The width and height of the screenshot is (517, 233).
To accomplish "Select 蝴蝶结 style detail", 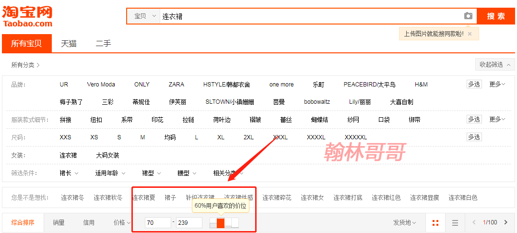I will tap(319, 120).
